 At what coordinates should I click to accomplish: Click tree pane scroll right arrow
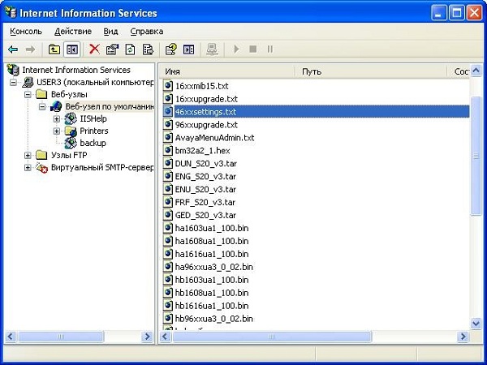(147, 337)
